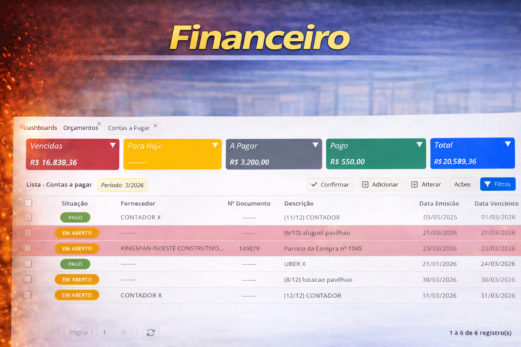Image resolution: width=521 pixels, height=347 pixels.
Task: Click emission date 05/05/2025
Action: (440, 217)
